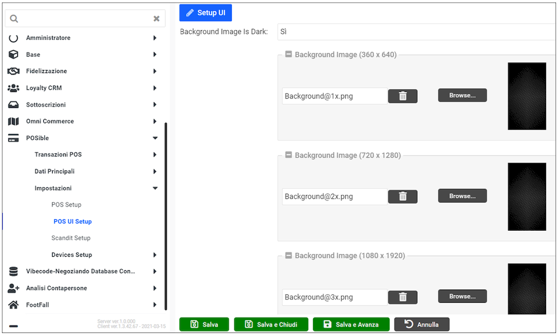Viewport: 558px width, 334px height.
Task: Delete the Background@1x.png file with trash icon
Action: click(403, 96)
